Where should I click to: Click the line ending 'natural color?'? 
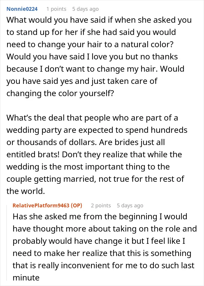(90, 44)
